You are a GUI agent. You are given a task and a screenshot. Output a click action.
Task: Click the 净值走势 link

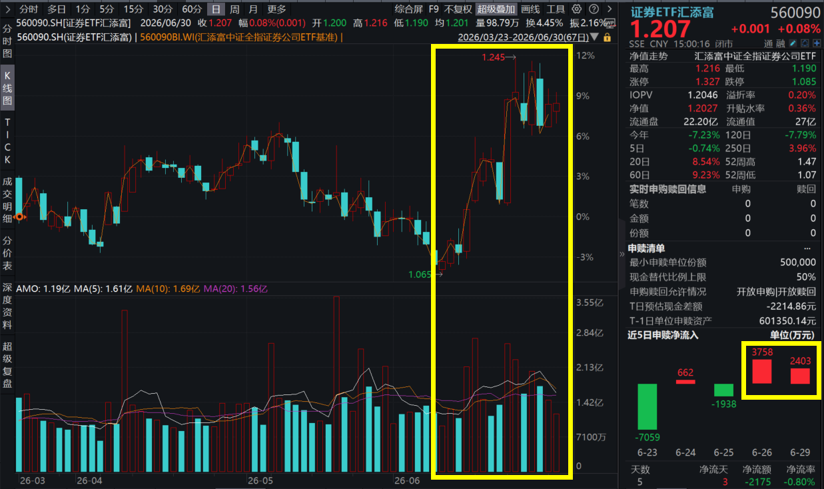[648, 56]
